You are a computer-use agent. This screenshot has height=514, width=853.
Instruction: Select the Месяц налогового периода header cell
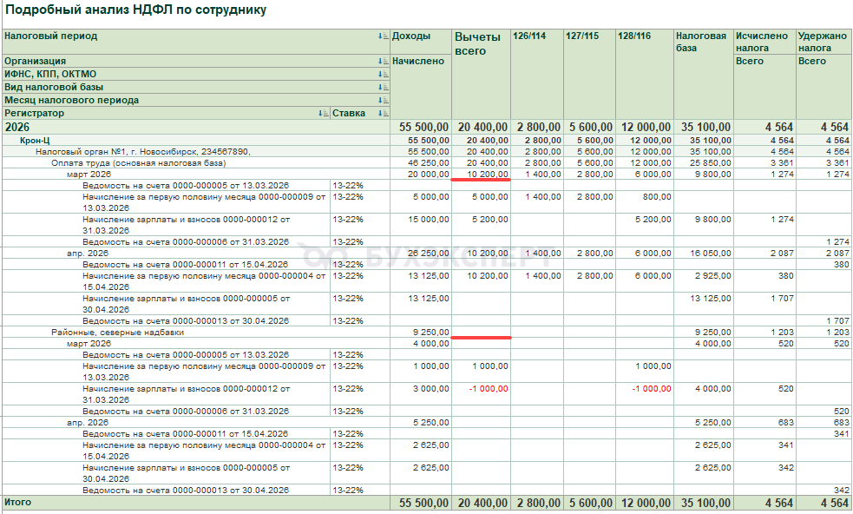point(196,100)
